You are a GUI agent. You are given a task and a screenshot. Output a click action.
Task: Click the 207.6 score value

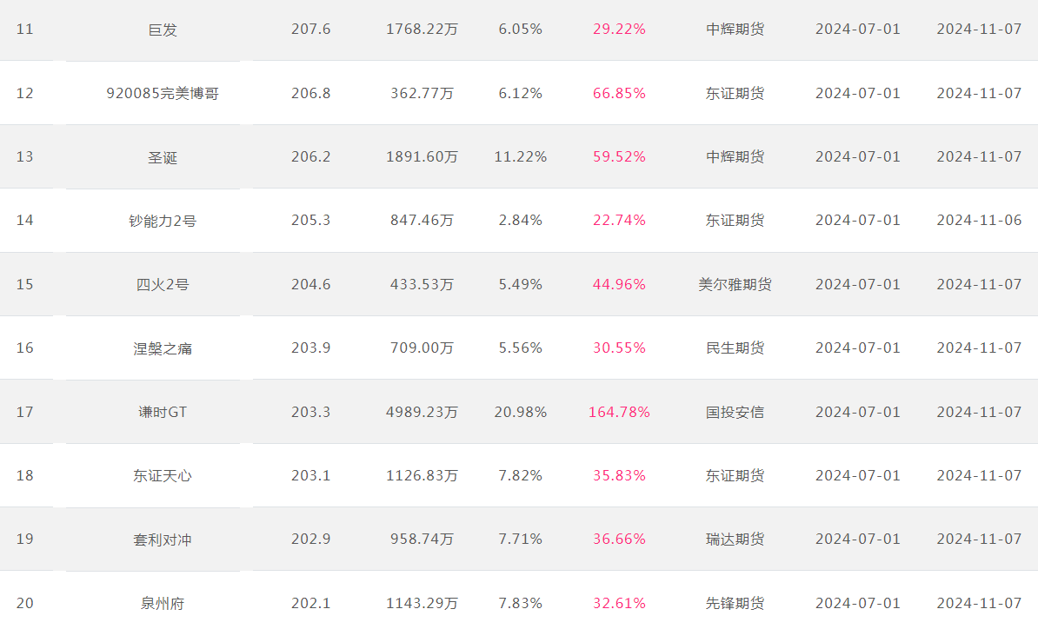point(310,29)
